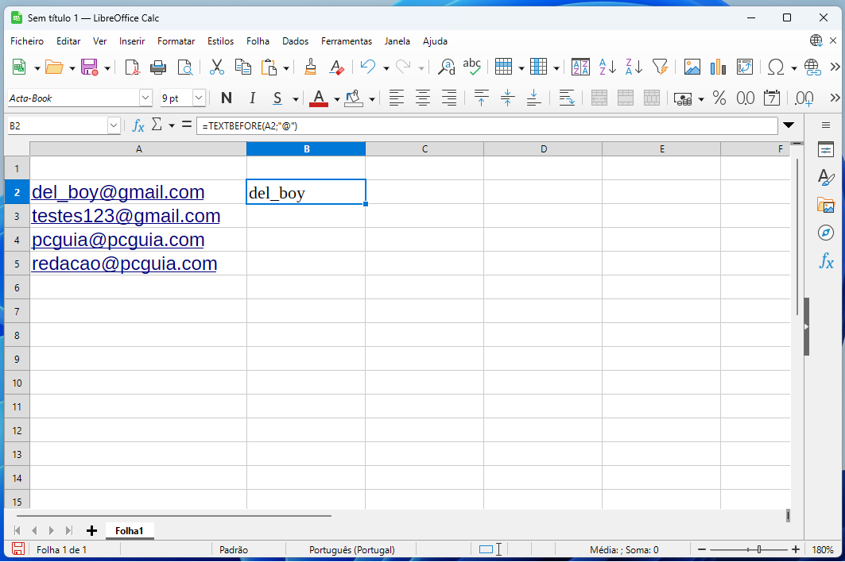Open the Function Wizard next to the Name Box
Screen dimensions: 845x562
click(138, 125)
